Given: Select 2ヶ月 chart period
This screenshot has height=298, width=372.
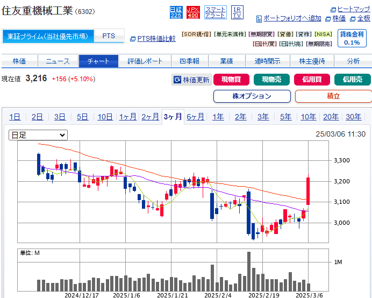Looking at the screenshot, I should tap(150, 117).
